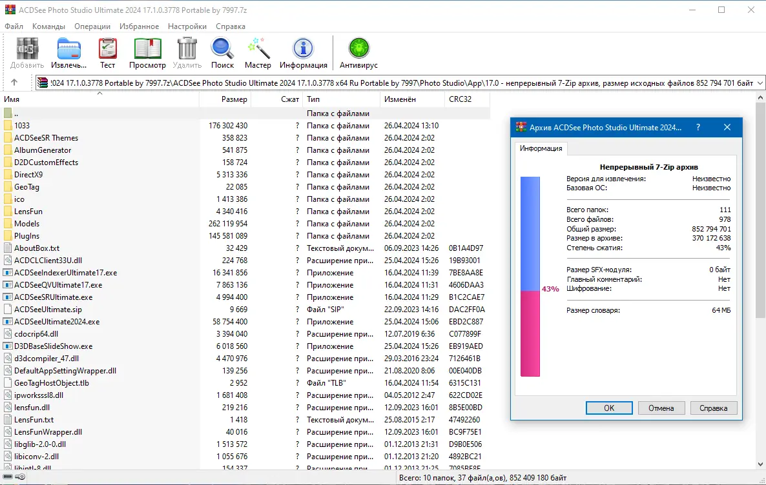Sort the list by the Размер column header
The image size is (766, 485).
pos(225,99)
